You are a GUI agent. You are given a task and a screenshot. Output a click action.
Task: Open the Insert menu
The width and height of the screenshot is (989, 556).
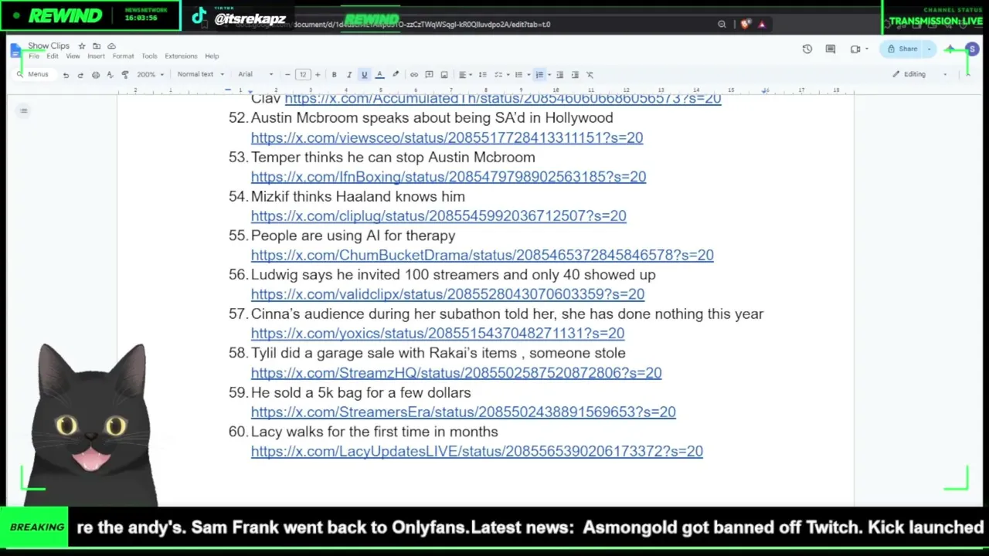point(96,56)
